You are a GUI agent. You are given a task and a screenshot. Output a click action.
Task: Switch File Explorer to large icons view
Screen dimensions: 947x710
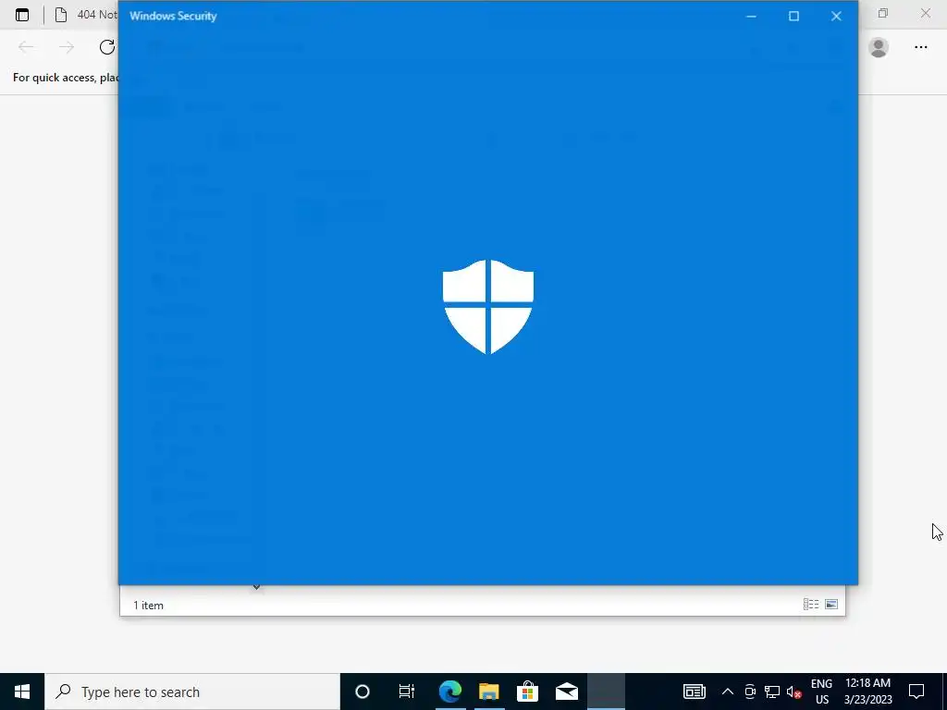coord(831,605)
